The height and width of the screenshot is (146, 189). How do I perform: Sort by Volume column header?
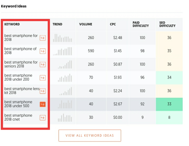[x=86, y=24]
